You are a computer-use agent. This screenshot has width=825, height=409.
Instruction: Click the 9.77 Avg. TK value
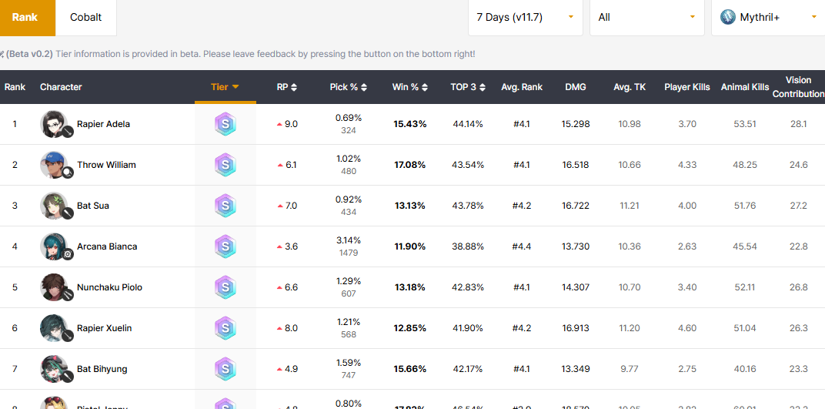[630, 369]
